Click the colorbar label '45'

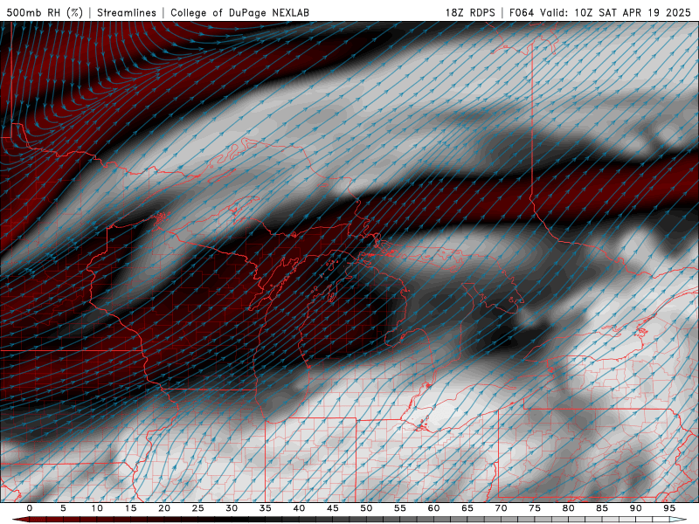click(x=333, y=508)
